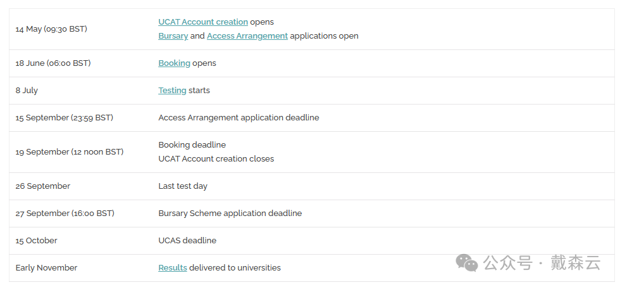Click the Booking deadline text
This screenshot has width=620, height=287.
click(192, 145)
